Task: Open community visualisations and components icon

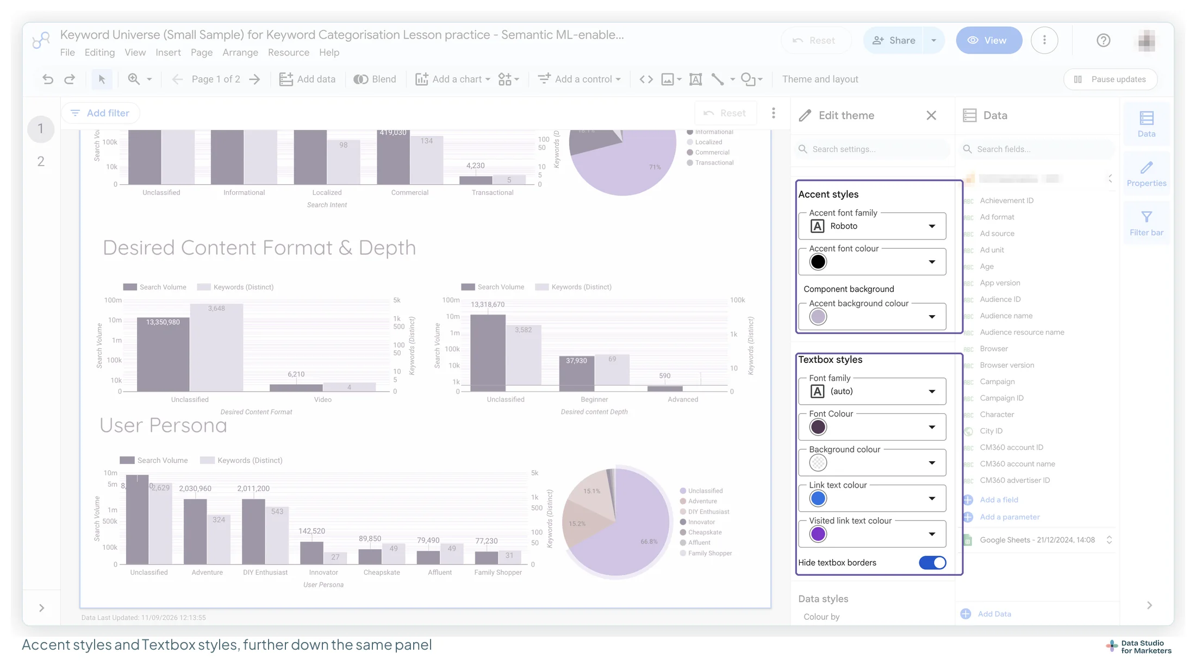Action: click(x=505, y=79)
